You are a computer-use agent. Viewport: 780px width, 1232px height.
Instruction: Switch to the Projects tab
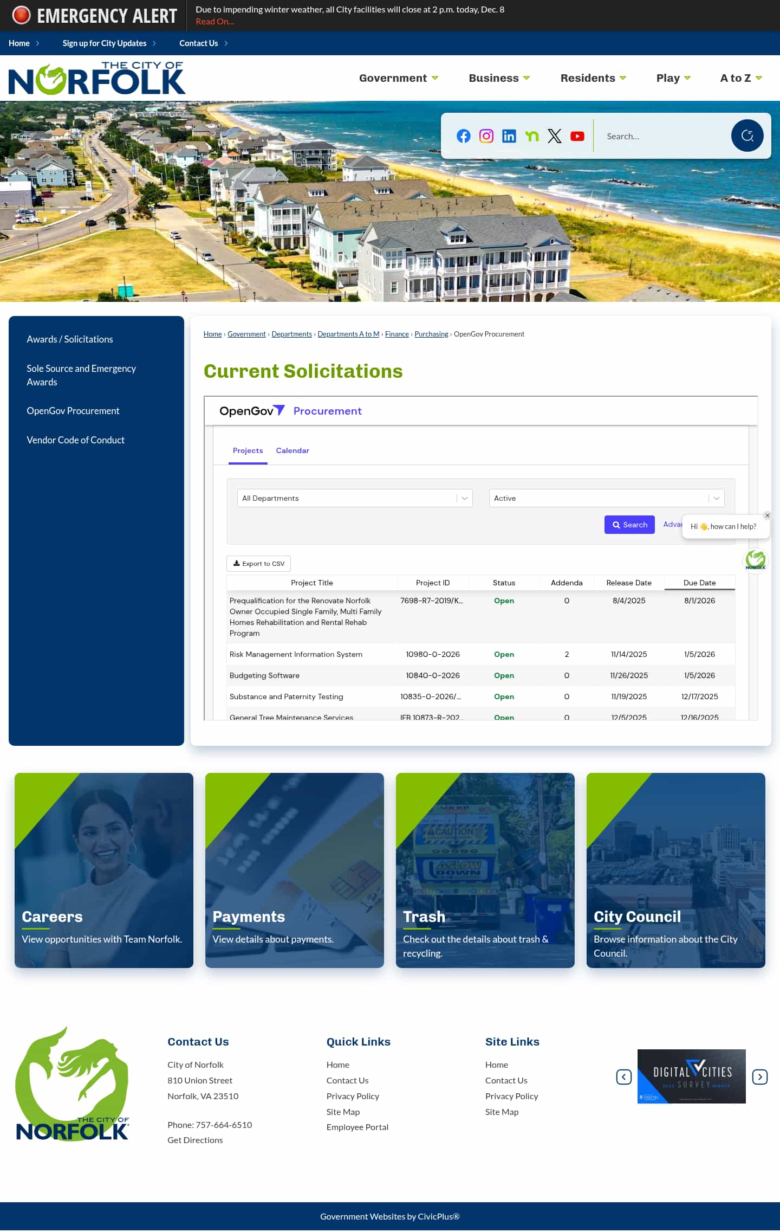248,450
